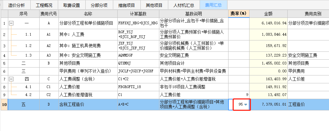
Task: Click the FBFXHJ_HBG+DJCS_HBG formula cell
Action: pos(138,23)
